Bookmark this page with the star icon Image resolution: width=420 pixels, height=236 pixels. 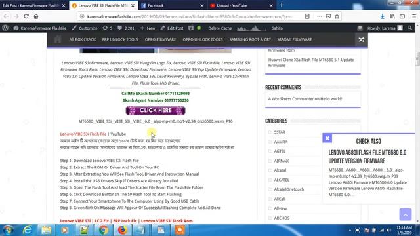coord(337,16)
